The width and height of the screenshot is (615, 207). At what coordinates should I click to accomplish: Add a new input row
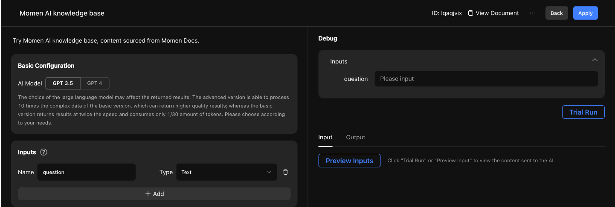154,194
